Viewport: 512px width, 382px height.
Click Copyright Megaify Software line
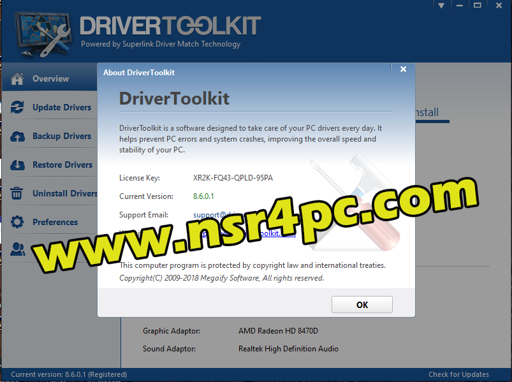(x=221, y=278)
